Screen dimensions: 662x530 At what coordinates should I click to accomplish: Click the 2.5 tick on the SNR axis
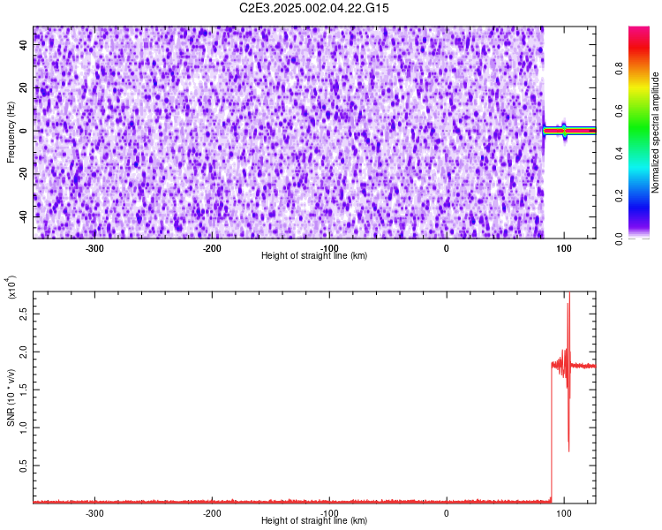point(23,314)
